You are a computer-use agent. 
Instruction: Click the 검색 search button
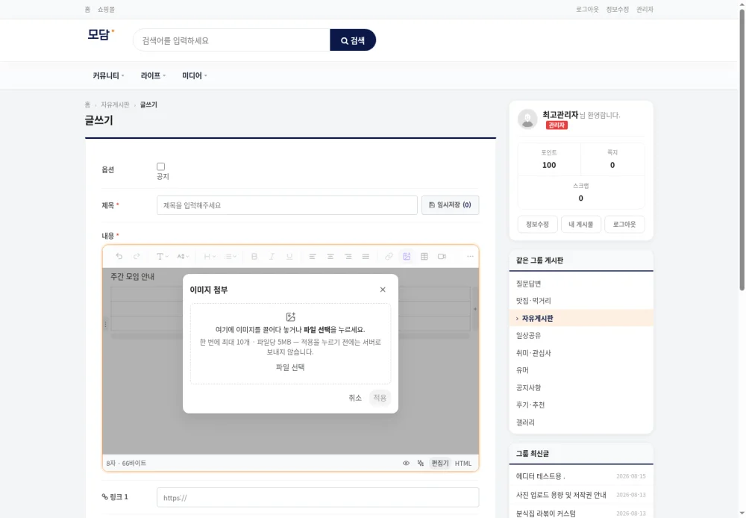(x=353, y=40)
